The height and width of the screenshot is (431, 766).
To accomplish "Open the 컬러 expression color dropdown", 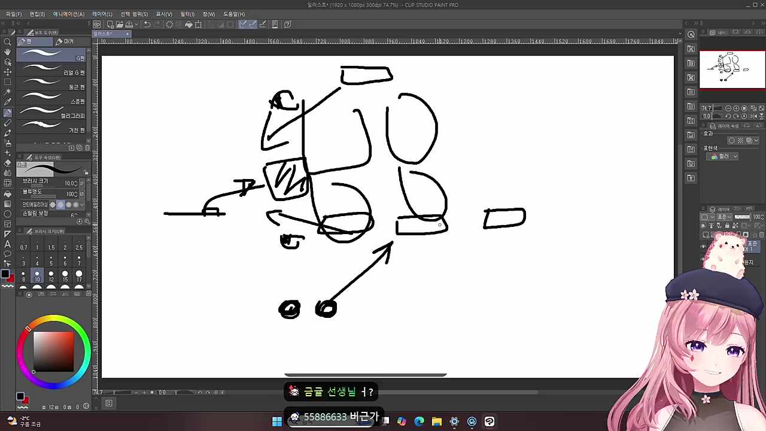I will pos(722,156).
